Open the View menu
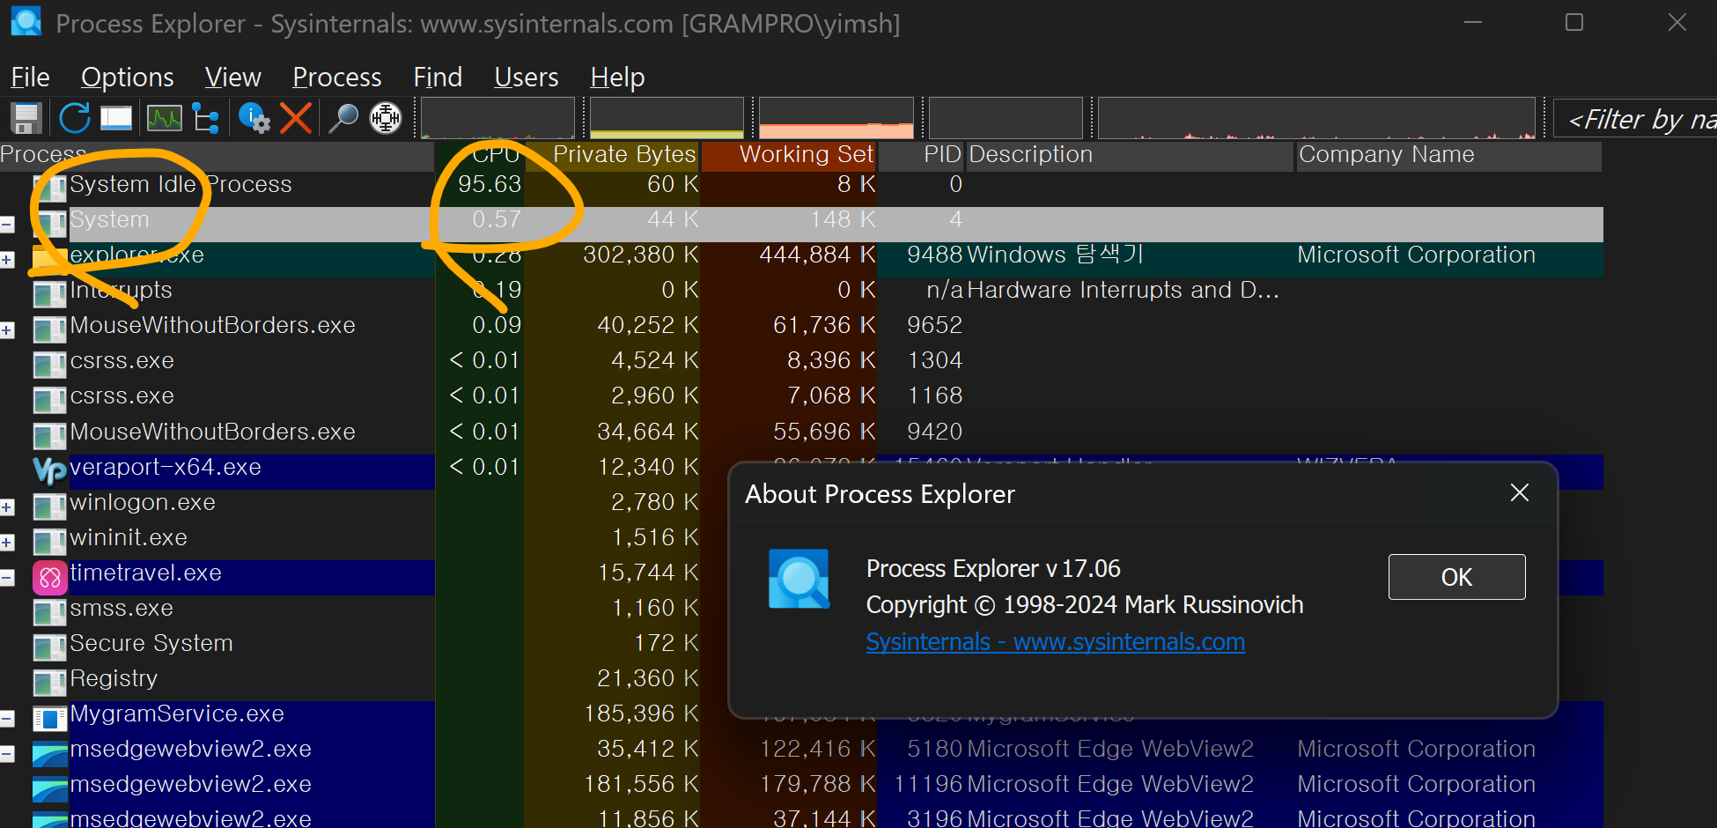The image size is (1717, 828). point(233,78)
